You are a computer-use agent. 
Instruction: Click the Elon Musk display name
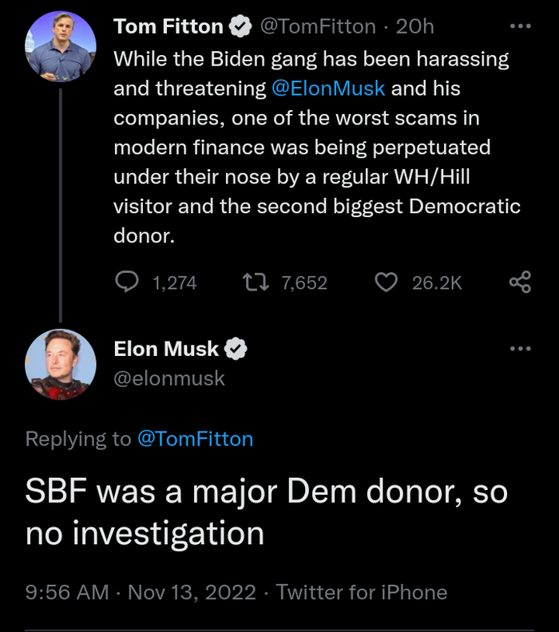[x=166, y=349]
